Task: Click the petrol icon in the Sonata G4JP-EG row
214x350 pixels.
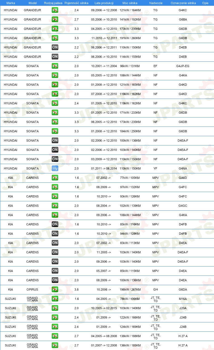Action: pos(55,66)
